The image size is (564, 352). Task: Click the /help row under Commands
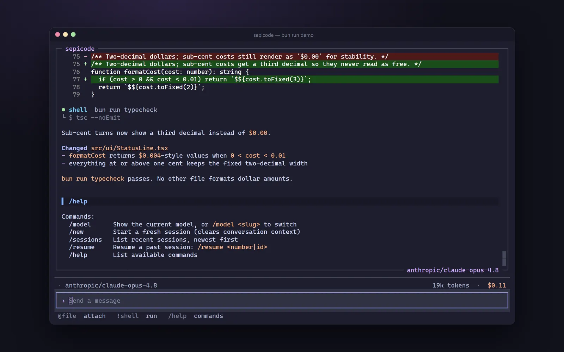pos(133,255)
